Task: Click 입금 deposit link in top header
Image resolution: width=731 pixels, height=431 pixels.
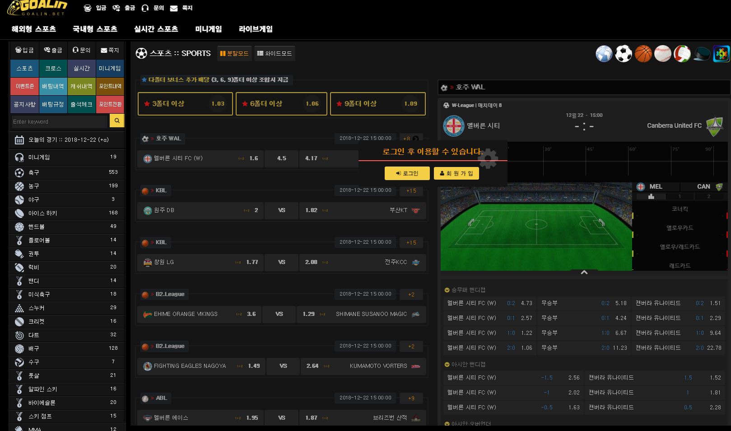Action: (95, 8)
